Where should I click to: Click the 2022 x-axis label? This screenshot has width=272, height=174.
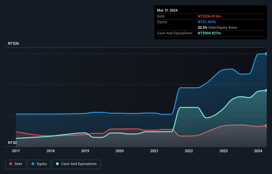click(x=189, y=151)
